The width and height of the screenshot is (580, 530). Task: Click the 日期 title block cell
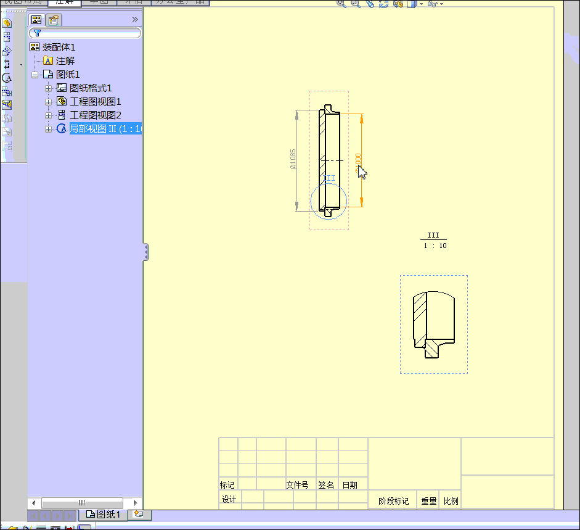click(350, 485)
